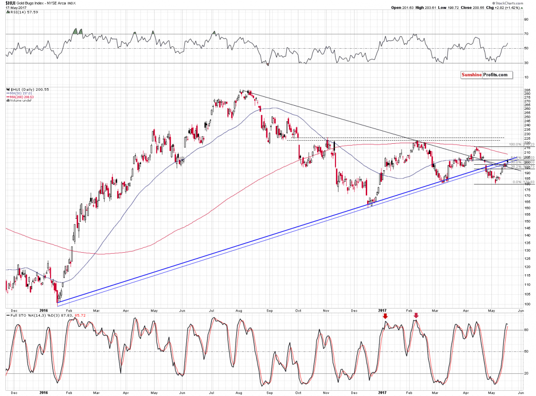Image resolution: width=536 pixels, height=396 pixels.
Task: Click the first red arrow above the stochastic
Action: (385, 316)
